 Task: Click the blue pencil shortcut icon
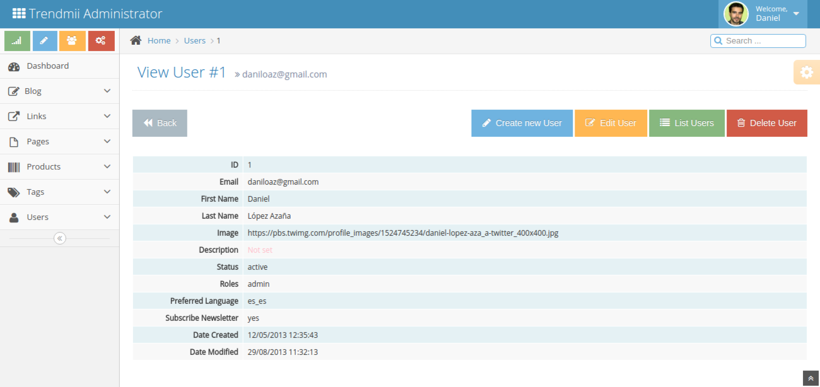pos(44,41)
